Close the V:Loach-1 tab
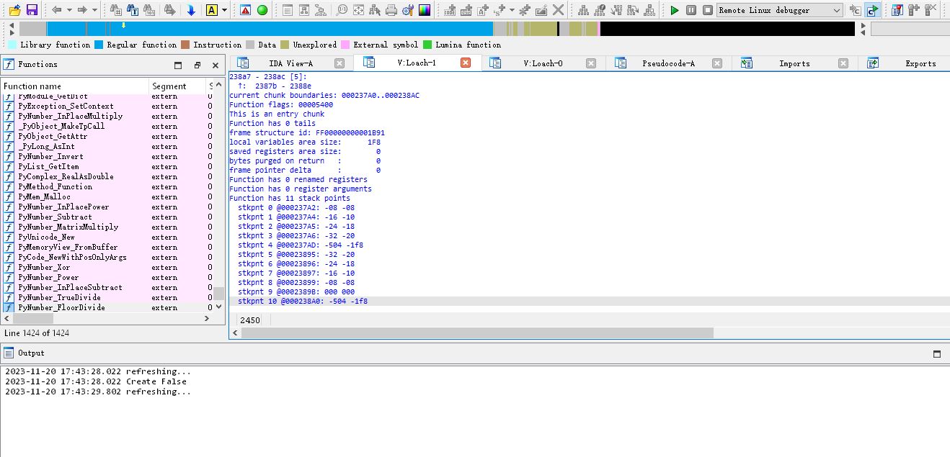Viewport: 950px width, 457px height. point(465,63)
